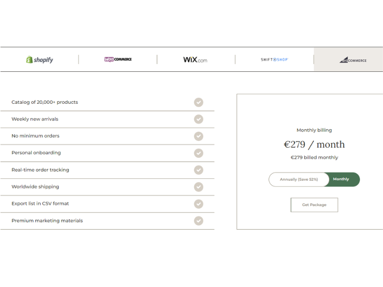Open the Wix.com platform tab
This screenshot has width=383, height=287.
195,60
